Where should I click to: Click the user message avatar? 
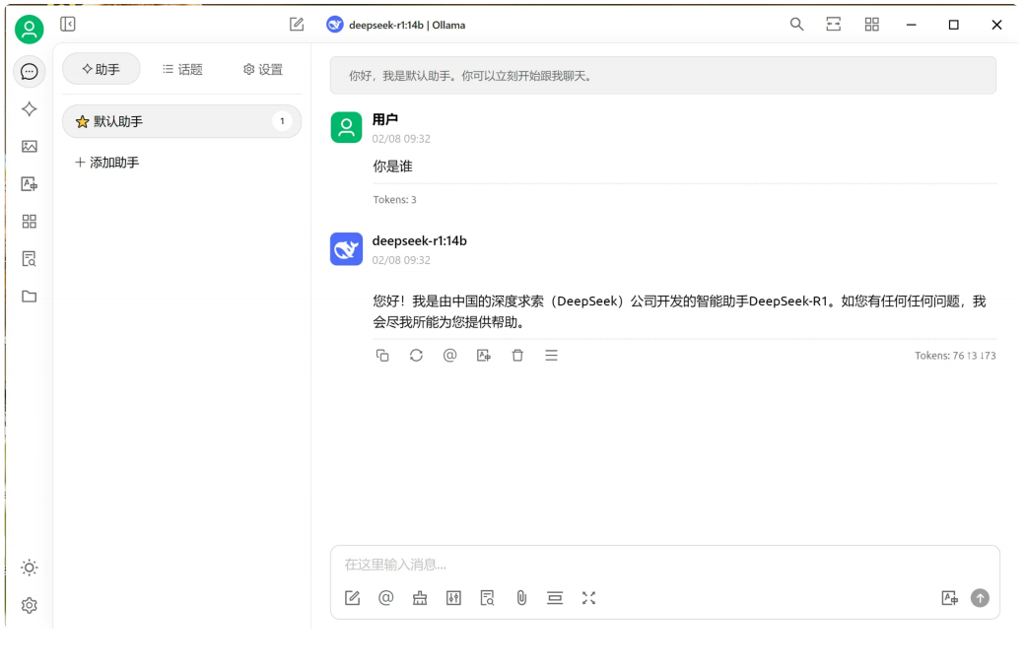point(346,127)
